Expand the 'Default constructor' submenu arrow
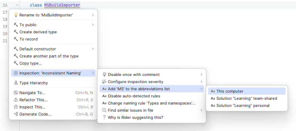Screen dimensions: 296x131 pos(93,49)
